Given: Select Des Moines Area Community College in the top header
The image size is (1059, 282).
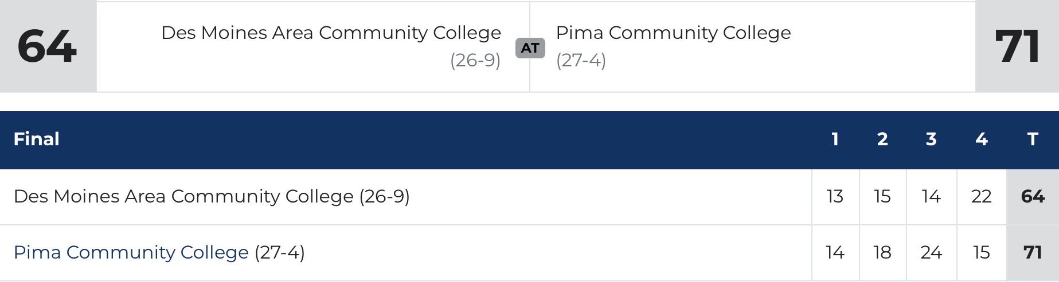Looking at the screenshot, I should tap(331, 33).
